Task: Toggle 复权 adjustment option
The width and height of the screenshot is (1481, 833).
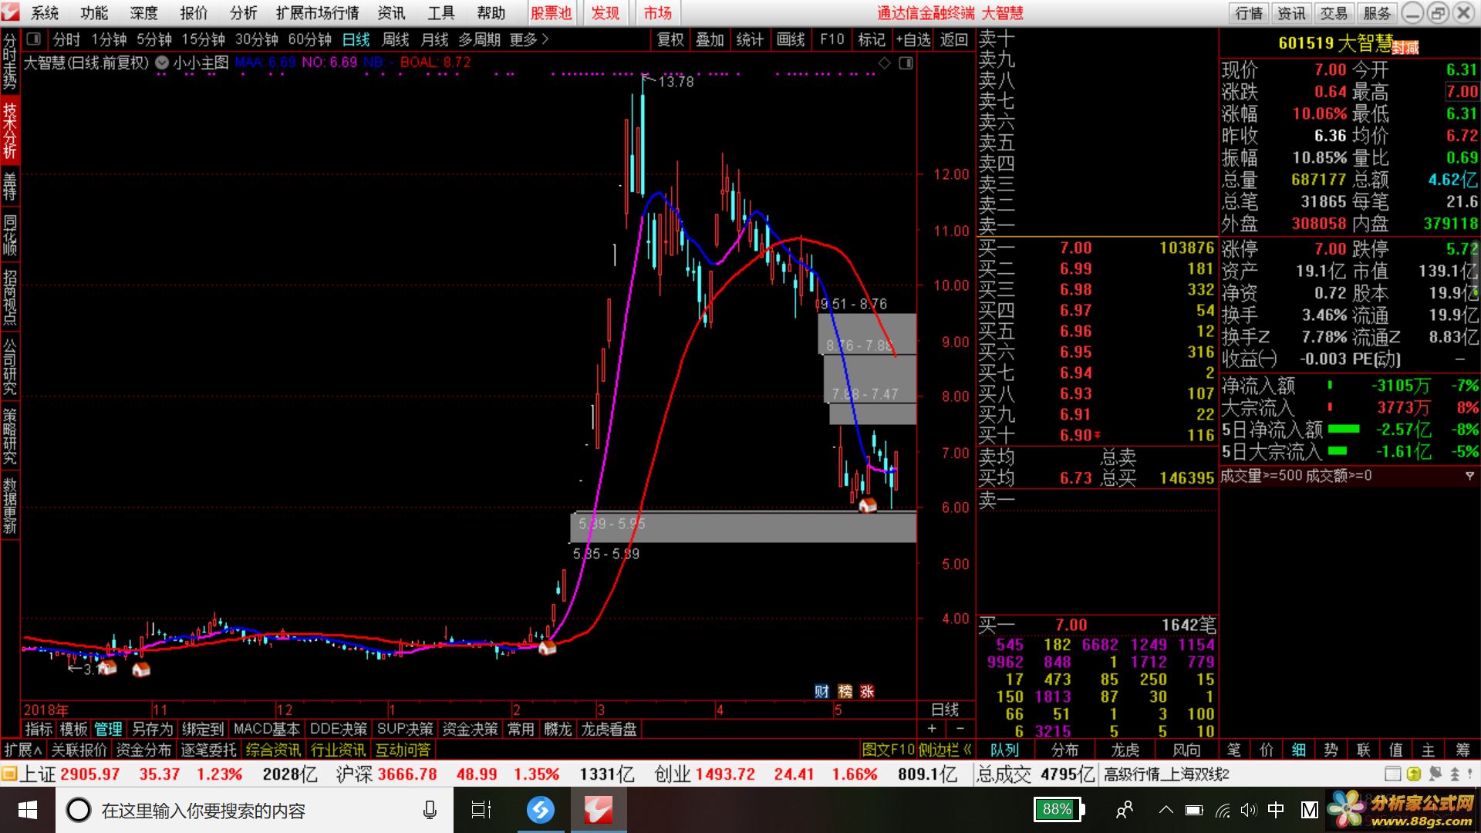Action: 670,39
